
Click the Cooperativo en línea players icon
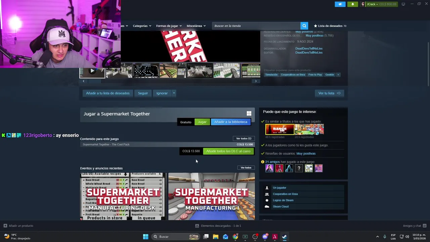click(x=267, y=194)
